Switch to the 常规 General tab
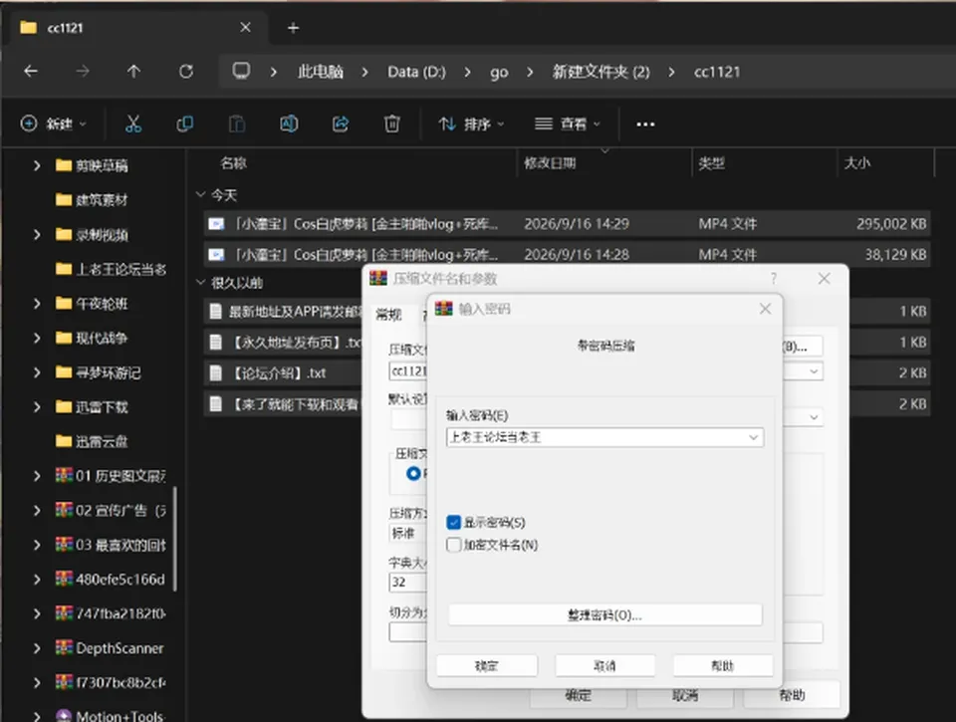Image resolution: width=956 pixels, height=722 pixels. pyautogui.click(x=388, y=315)
